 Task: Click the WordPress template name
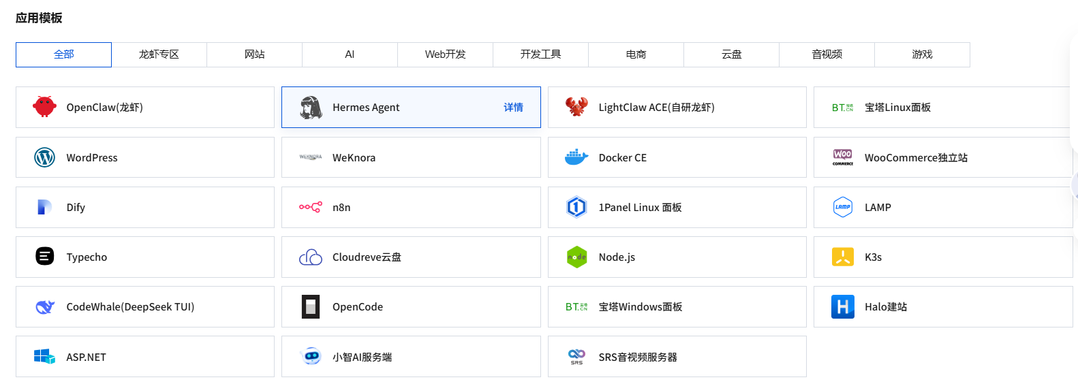tap(92, 157)
